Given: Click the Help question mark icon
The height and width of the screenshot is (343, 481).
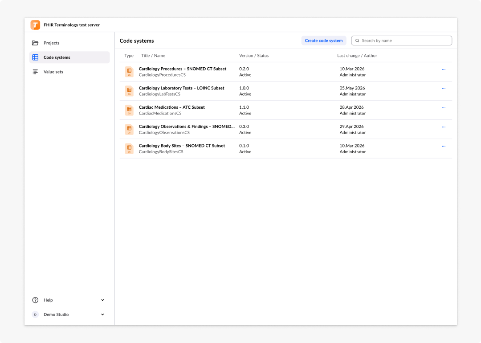Looking at the screenshot, I should tap(35, 300).
